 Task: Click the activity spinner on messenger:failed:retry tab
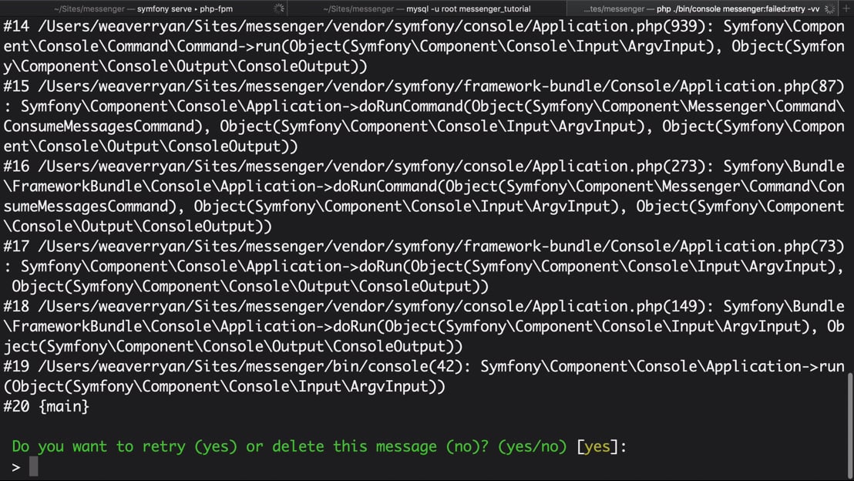[829, 8]
